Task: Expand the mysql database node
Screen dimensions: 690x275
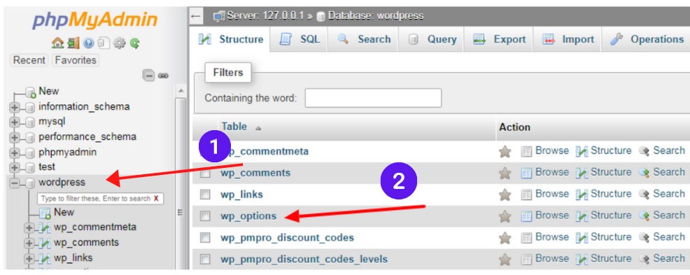Action: (x=15, y=122)
